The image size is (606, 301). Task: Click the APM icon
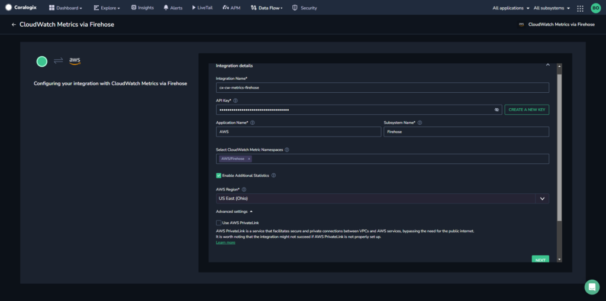click(x=225, y=8)
